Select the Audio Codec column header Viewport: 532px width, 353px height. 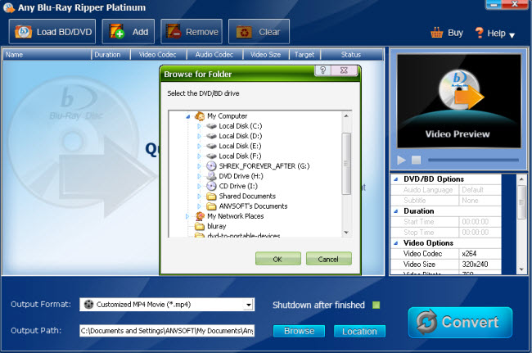[214, 55]
